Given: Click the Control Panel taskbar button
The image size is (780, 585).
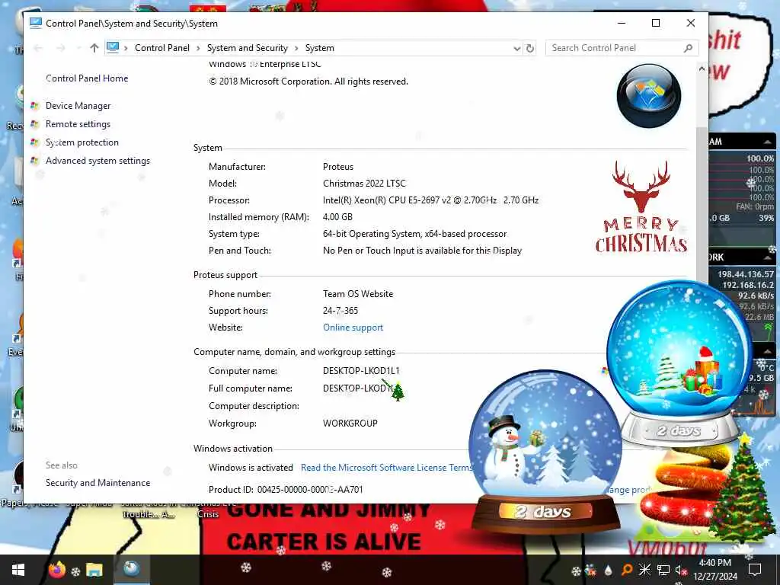Looking at the screenshot, I should pyautogui.click(x=131, y=569).
